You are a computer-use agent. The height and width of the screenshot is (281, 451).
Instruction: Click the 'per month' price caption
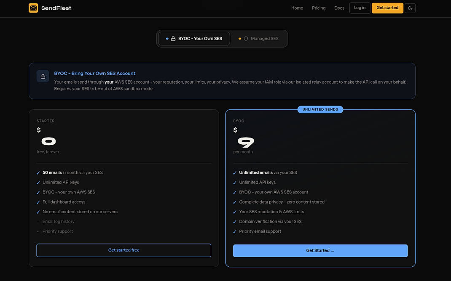pyautogui.click(x=243, y=151)
